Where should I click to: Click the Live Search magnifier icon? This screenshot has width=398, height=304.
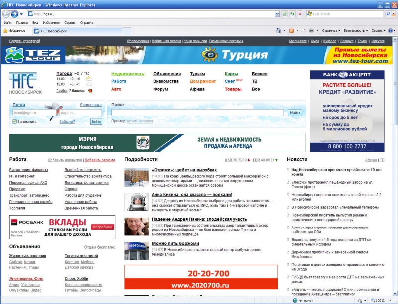pyautogui.click(x=388, y=14)
